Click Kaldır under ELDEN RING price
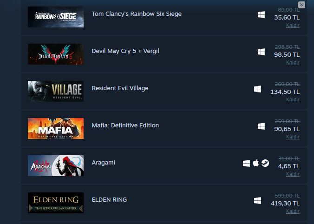This screenshot has height=224, width=314. [293, 211]
